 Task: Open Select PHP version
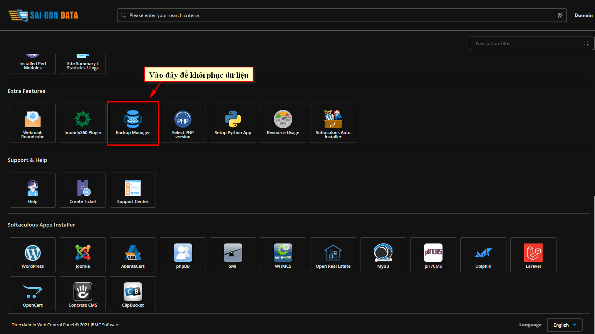point(183,123)
